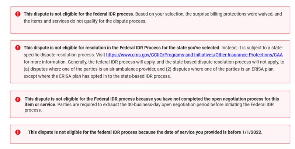Click bold message about date of service before 1/1/2022
Viewport: 295px width, 149px height.
(145, 132)
